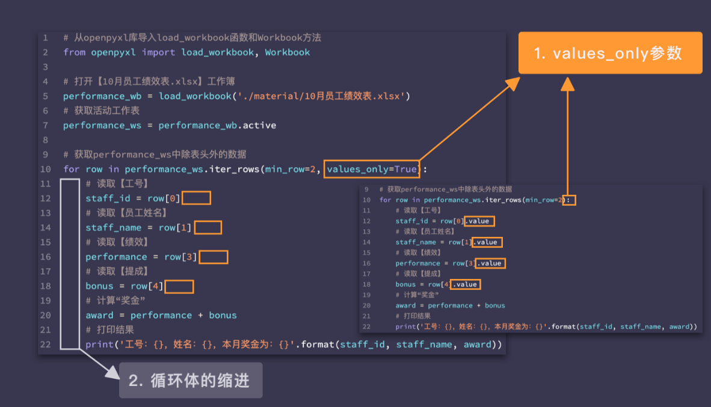Click '.value' after row[0] in the small snippet
This screenshot has height=407, width=711.
tap(479, 221)
